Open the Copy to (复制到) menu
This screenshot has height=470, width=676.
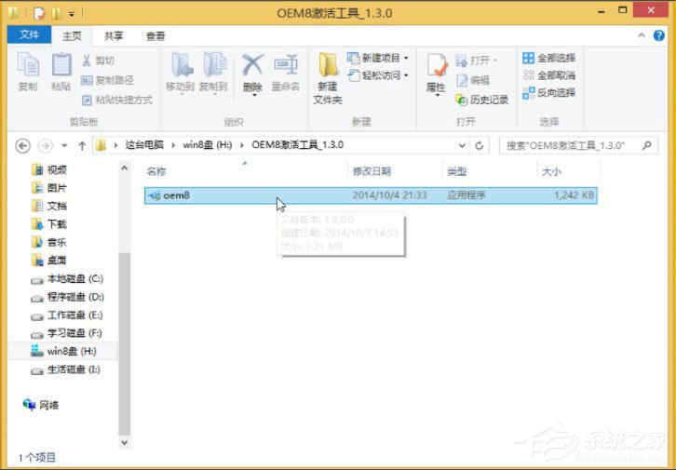pyautogui.click(x=213, y=73)
